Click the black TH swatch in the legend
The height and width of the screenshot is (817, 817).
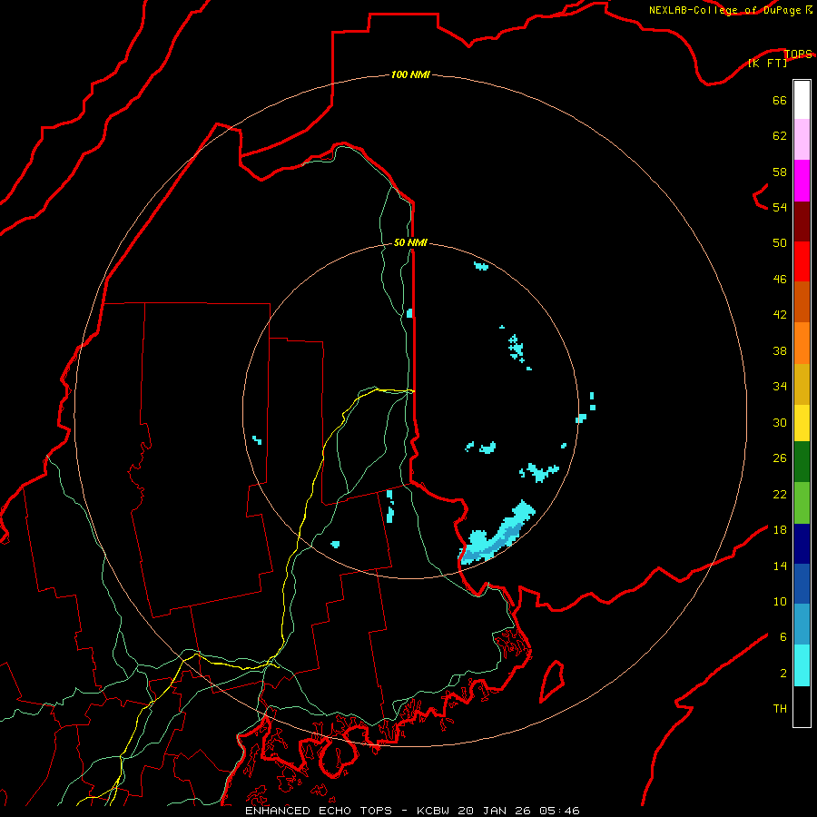802,706
